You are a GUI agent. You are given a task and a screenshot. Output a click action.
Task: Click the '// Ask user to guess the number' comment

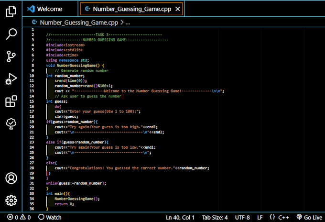click(x=88, y=96)
